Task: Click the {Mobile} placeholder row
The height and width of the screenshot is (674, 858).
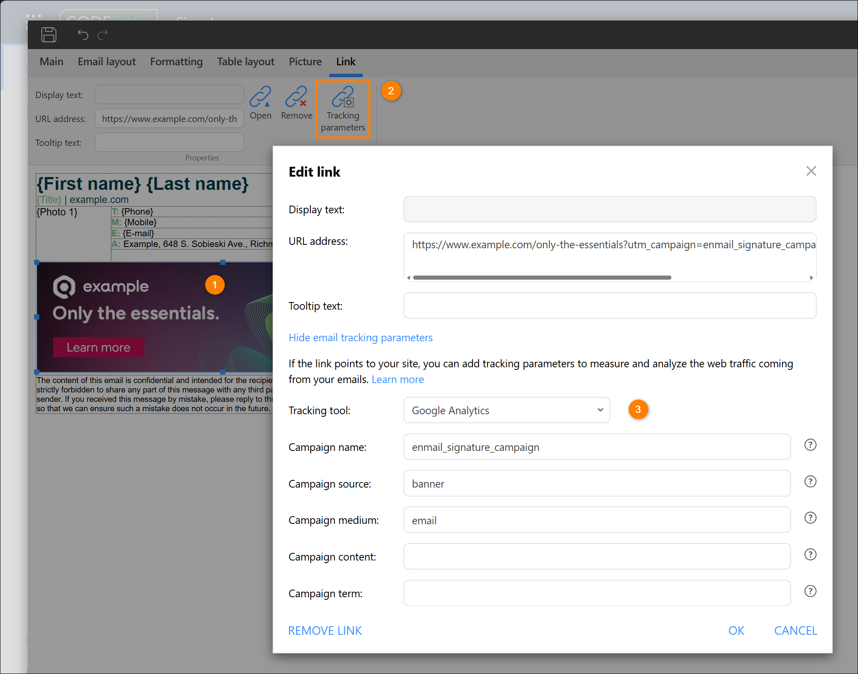Action: (192, 222)
